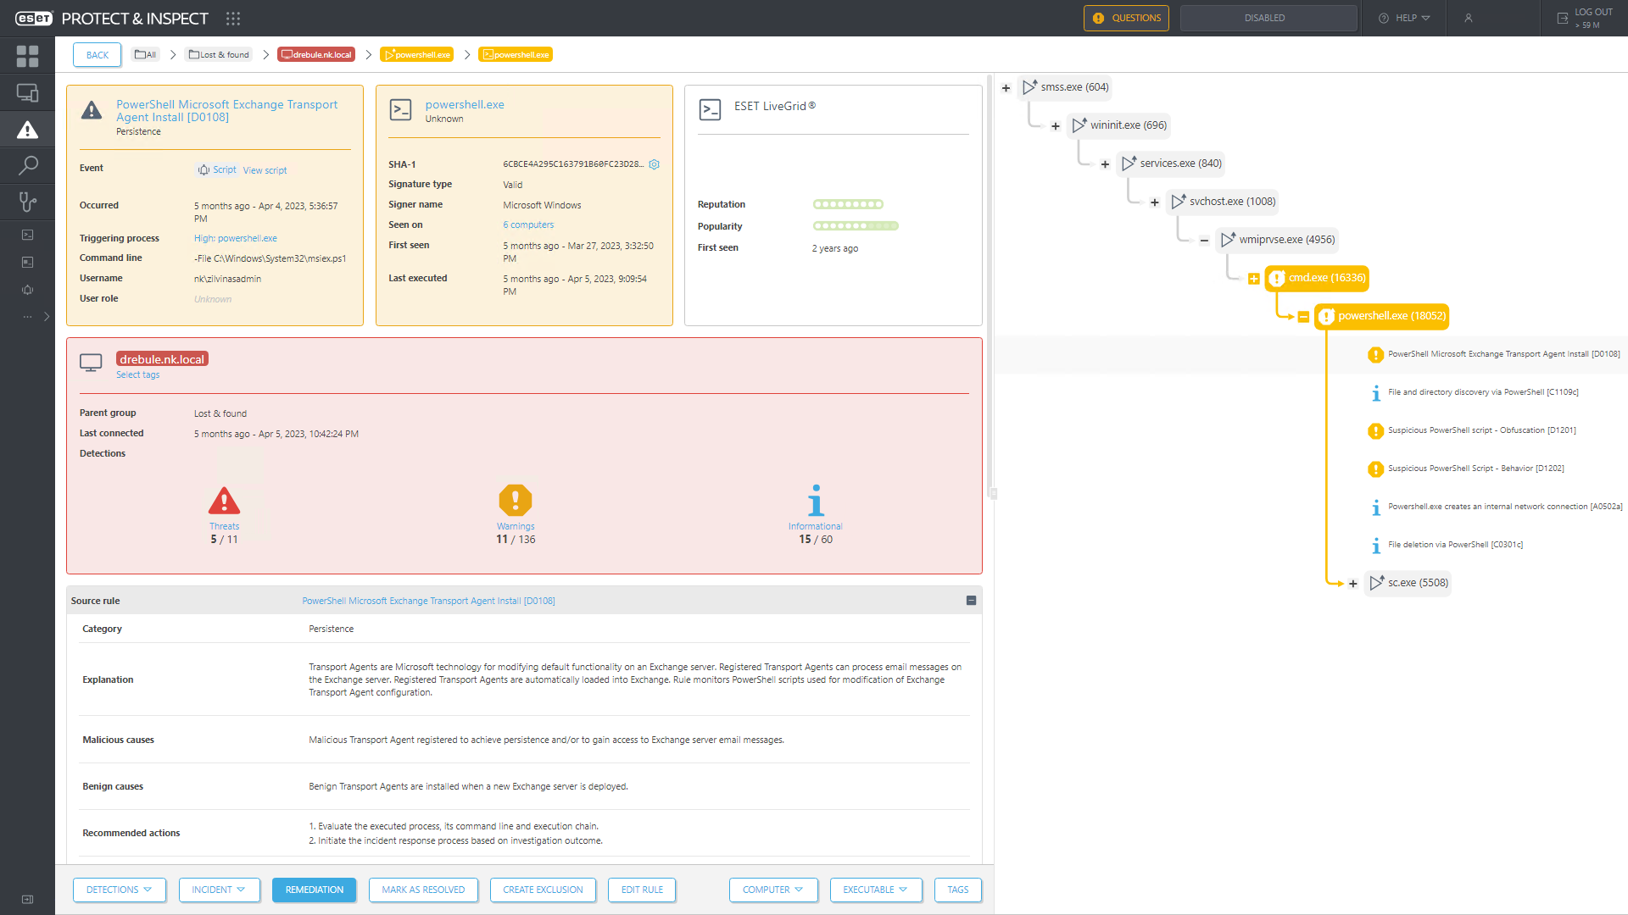Open the Computers icon in the sidebar
Screen dimensions: 1628x915
27,93
